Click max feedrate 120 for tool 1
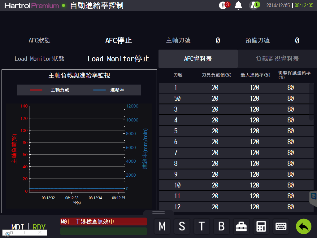 (254, 88)
